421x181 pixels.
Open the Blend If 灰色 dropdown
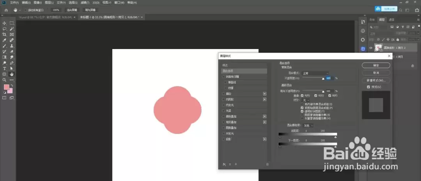tap(308, 125)
